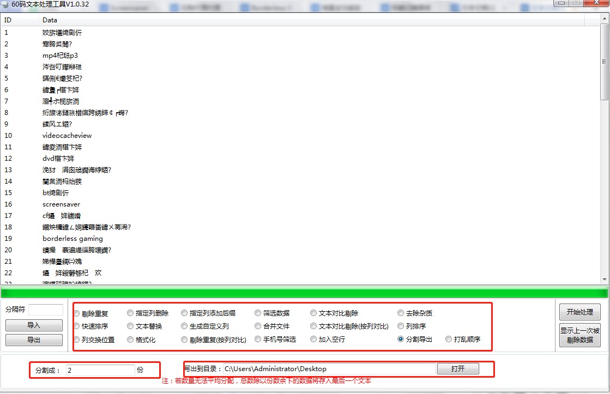
Task: Click the application icon in title bar
Action: [5, 4]
